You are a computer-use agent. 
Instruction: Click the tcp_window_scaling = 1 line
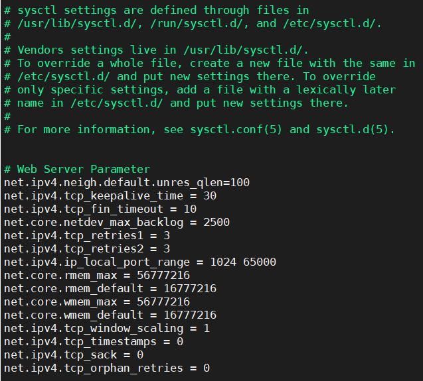click(x=107, y=329)
